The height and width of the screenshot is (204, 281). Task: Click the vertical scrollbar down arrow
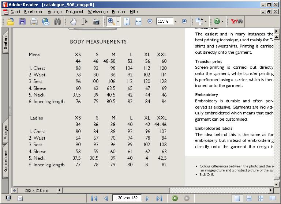click(277, 184)
